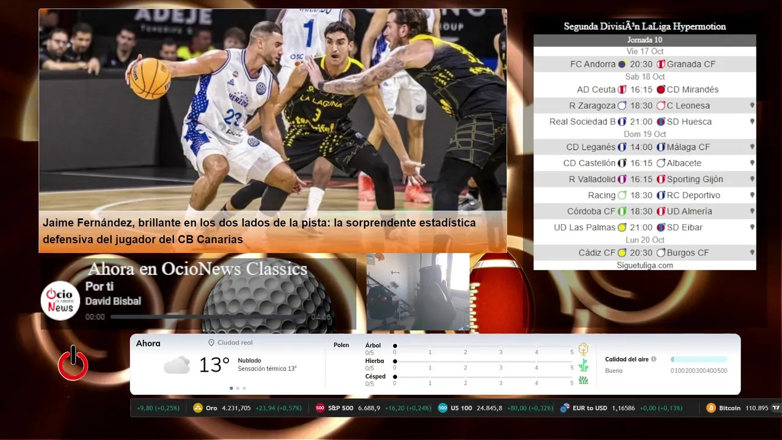Click the Ciudad real location label

235,343
